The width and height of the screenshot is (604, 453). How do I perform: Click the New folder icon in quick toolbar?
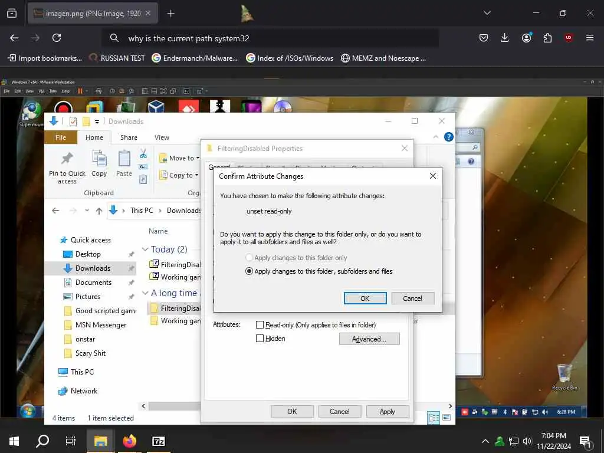pos(86,122)
